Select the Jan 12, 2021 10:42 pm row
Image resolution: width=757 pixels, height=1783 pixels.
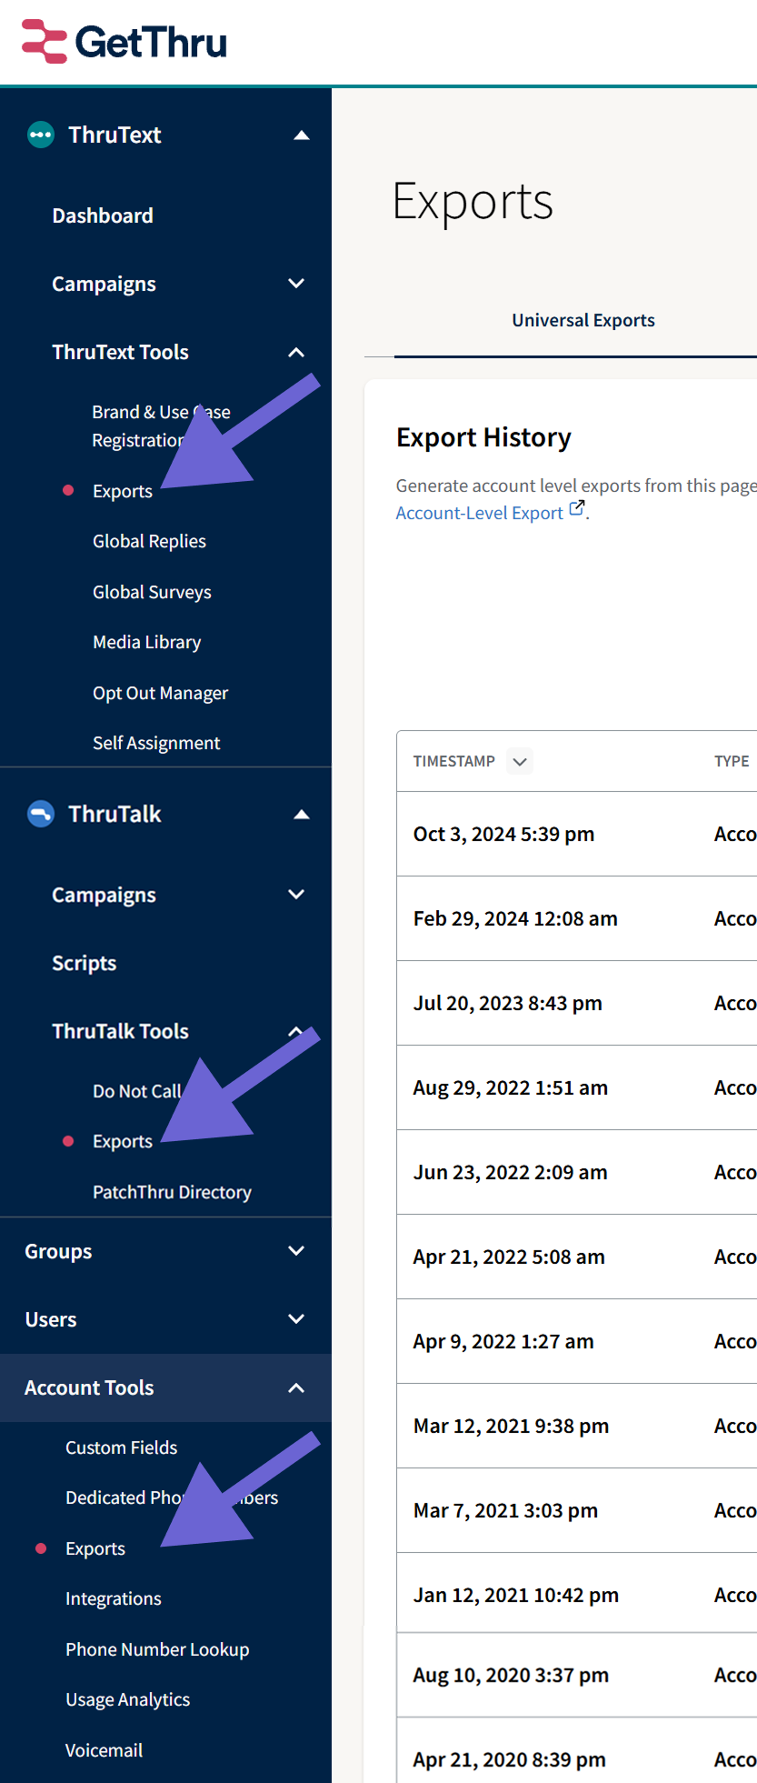pos(577,1593)
